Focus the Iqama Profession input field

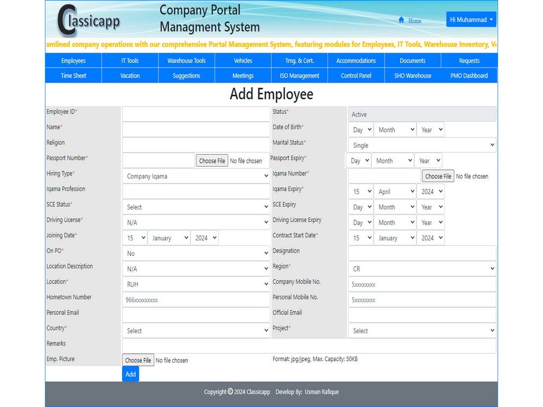pos(196,192)
